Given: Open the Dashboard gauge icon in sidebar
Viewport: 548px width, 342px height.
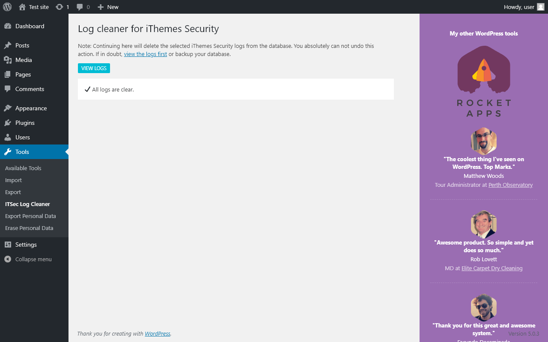Looking at the screenshot, I should (8, 26).
